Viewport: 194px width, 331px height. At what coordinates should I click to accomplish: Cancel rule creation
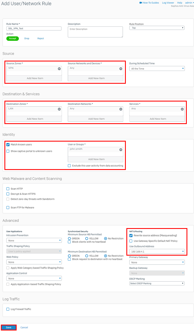coord(24,327)
